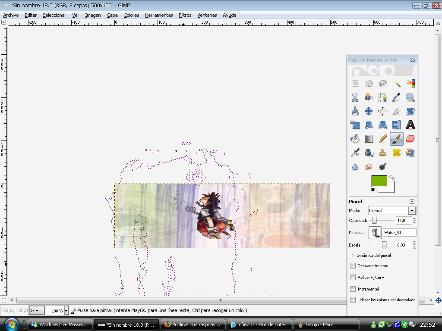The height and width of the screenshot is (331, 442).
Task: Select the Flip tool
Action: [x=396, y=125]
